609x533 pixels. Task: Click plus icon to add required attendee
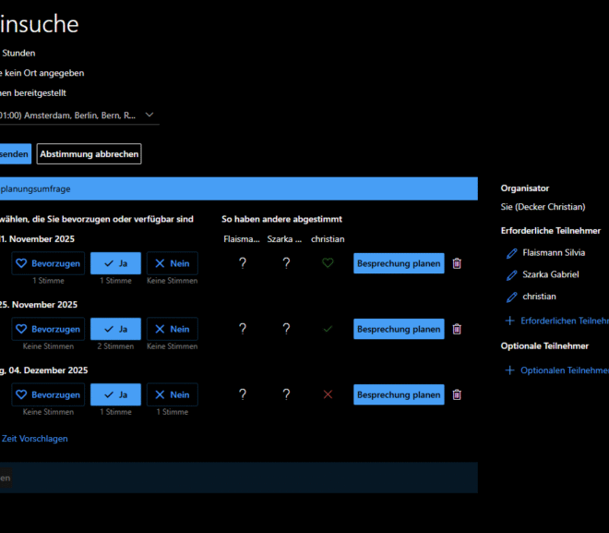point(510,321)
